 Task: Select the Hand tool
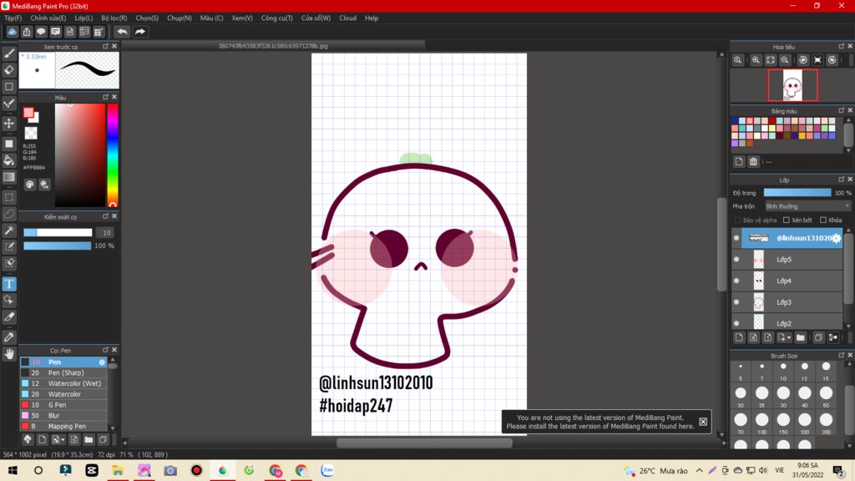(x=9, y=354)
